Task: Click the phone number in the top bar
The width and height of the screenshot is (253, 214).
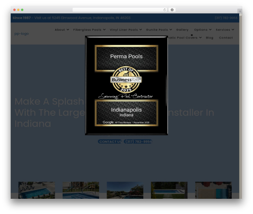Action: tap(226, 18)
